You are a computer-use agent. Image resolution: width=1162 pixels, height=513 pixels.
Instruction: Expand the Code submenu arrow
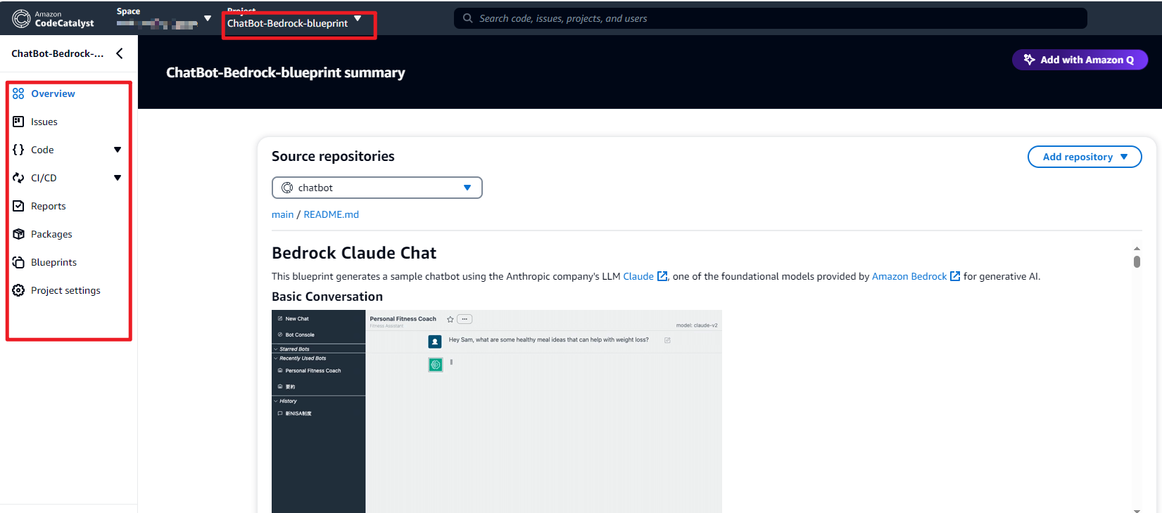click(x=118, y=150)
